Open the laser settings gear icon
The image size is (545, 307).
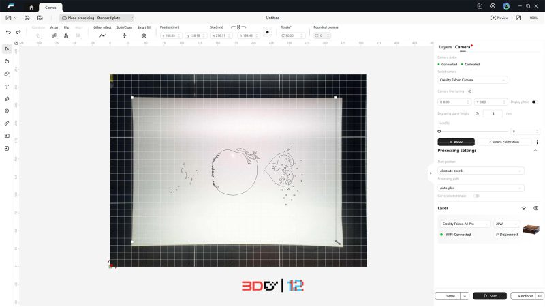pos(536,208)
